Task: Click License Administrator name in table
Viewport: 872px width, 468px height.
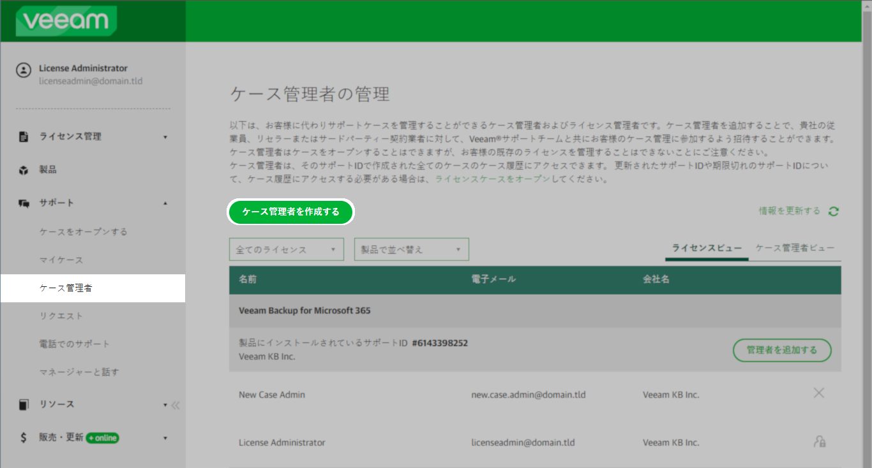Action: click(x=282, y=442)
